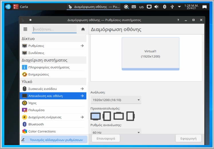Open Ήχος sound settings
Screen dimensions: 214x149
coord(53,103)
